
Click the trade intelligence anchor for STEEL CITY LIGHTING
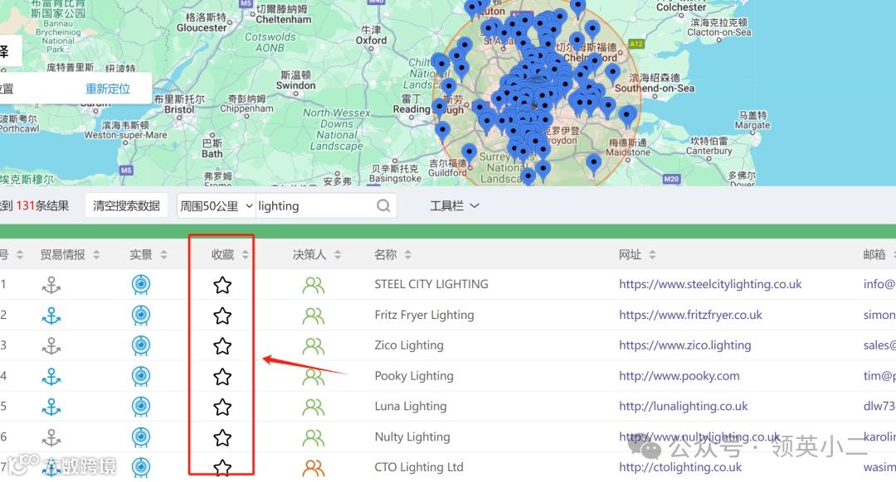tap(51, 285)
